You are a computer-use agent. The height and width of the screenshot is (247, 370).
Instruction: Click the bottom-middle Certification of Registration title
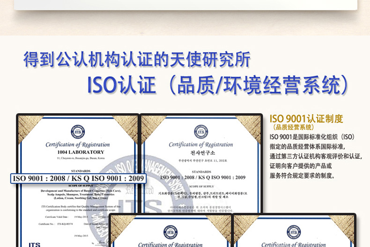point(170,244)
